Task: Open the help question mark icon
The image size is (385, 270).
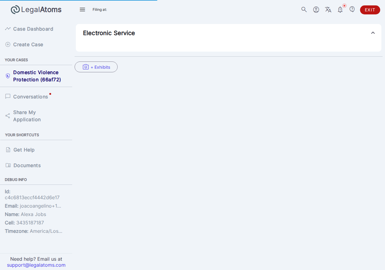Action: click(352, 9)
